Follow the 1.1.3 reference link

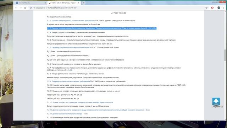(70, 70)
